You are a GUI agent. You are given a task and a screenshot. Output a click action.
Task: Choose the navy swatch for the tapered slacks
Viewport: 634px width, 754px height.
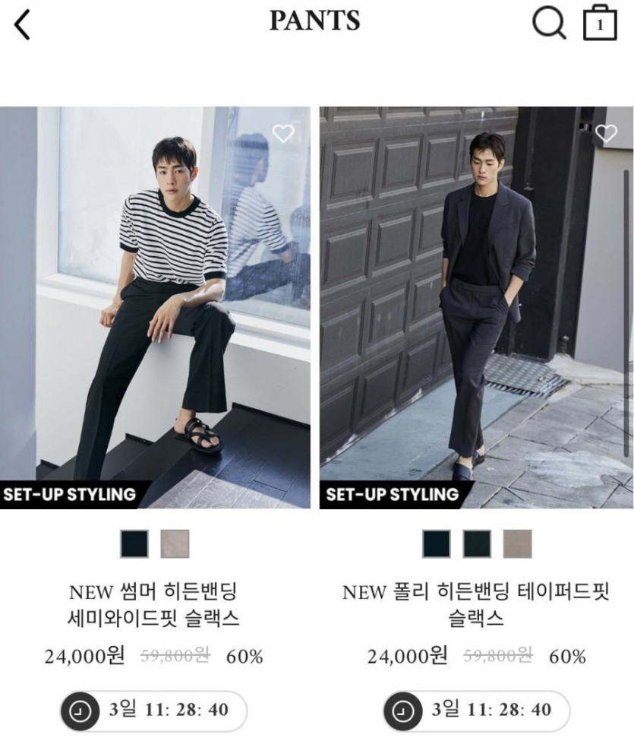coord(436,544)
